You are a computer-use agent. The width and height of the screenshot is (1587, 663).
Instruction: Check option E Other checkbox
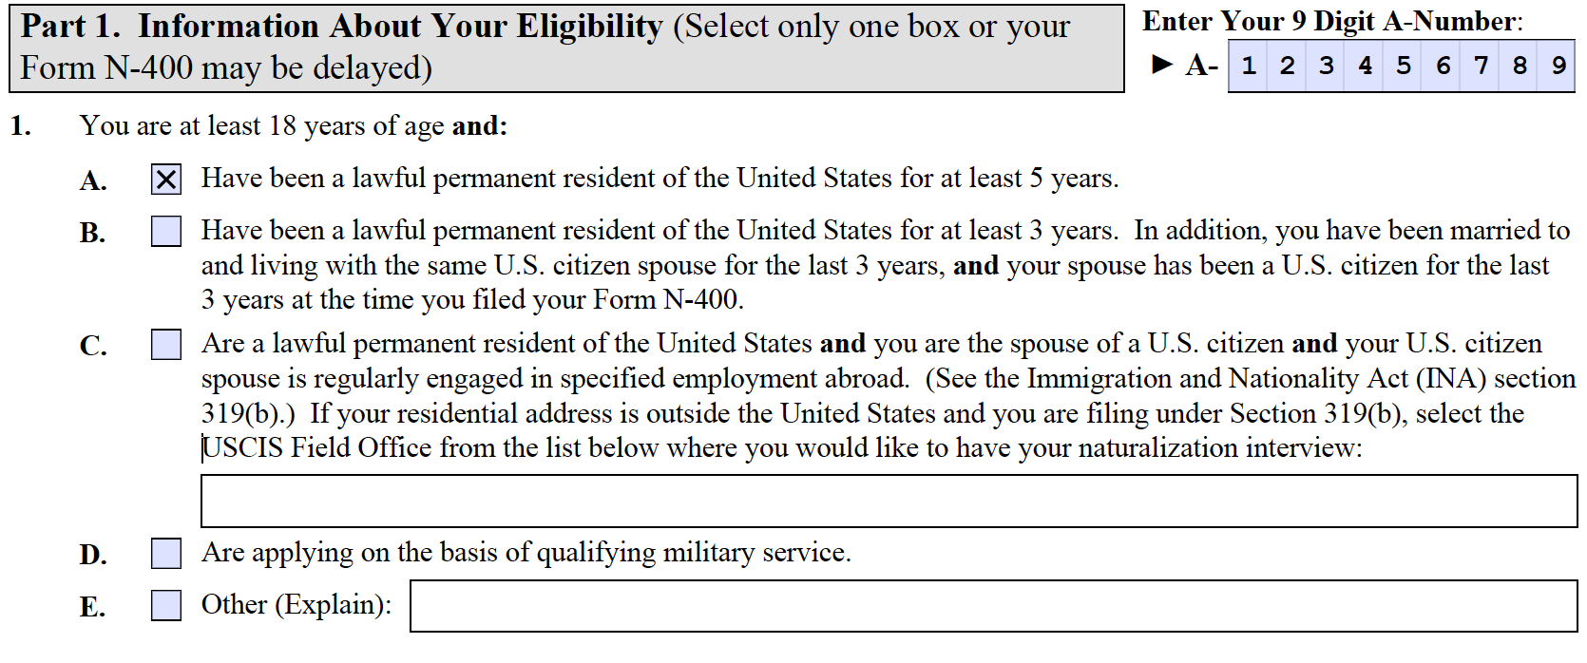166,605
